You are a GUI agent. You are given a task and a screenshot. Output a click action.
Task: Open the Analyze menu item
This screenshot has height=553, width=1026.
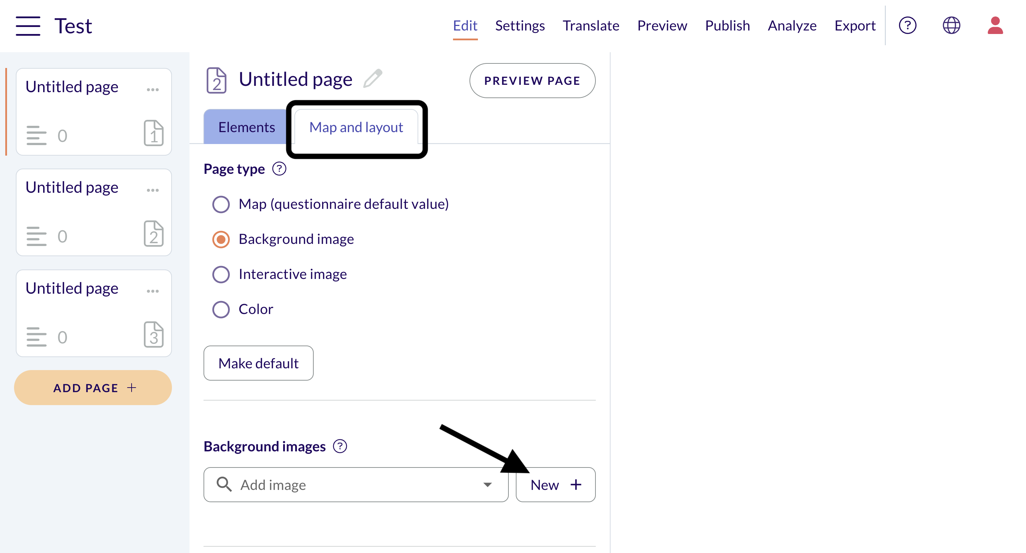[x=792, y=26]
